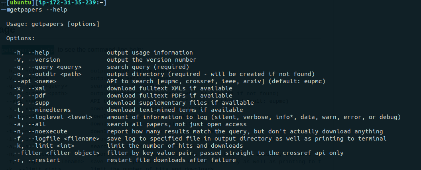This screenshot has height=170, width=421.
Task: Select the '-q, --query <query>' option
Action: pyautogui.click(x=47, y=67)
